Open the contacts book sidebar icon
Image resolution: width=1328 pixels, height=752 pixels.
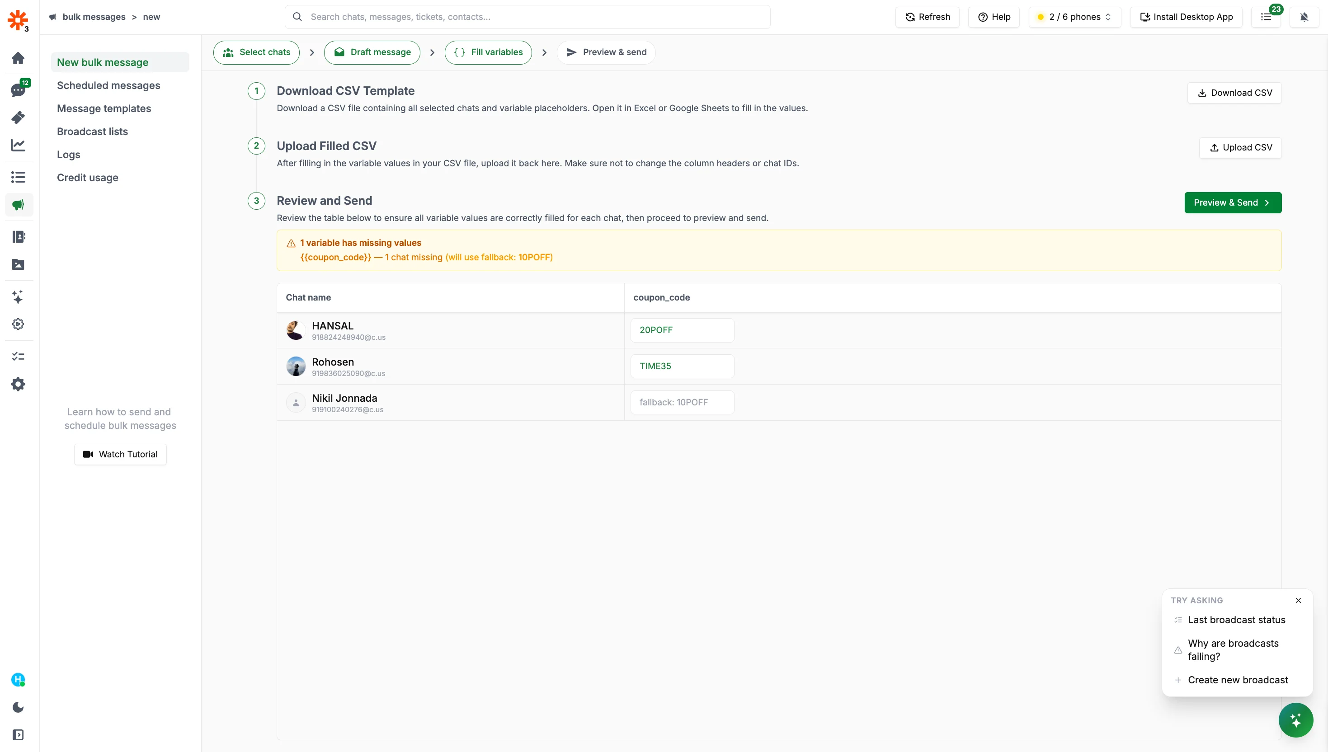click(x=18, y=236)
